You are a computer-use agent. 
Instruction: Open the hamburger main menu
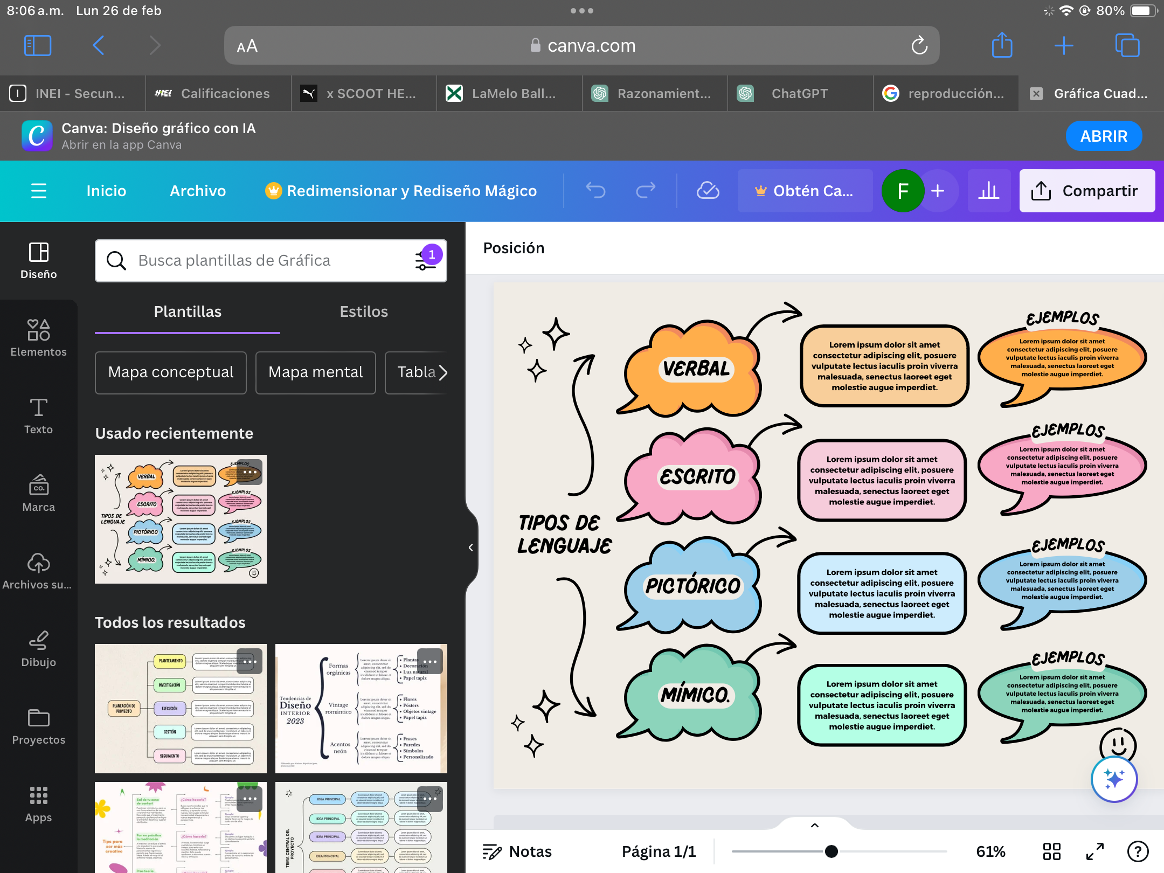pos(38,190)
